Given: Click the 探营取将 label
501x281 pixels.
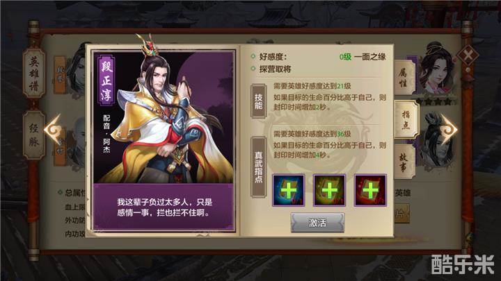Looking at the screenshot, I should [275, 69].
